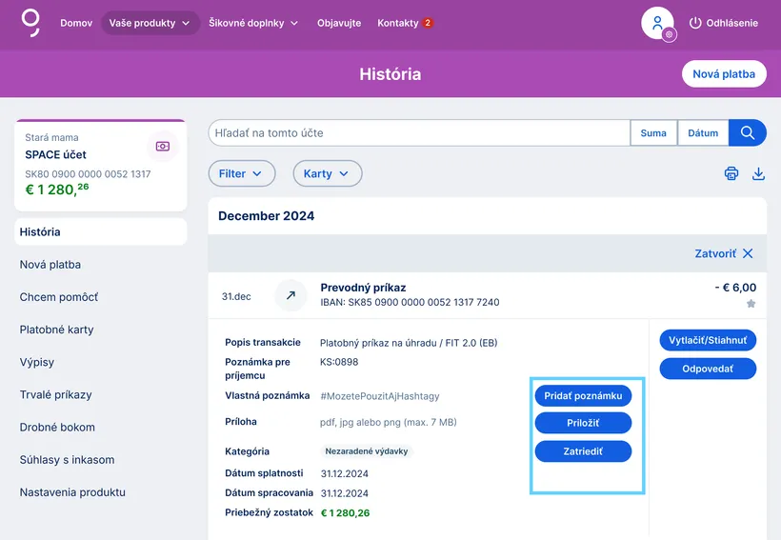This screenshot has width=781, height=540.
Task: Click the Vytlačiť/Stiahnuť button
Action: coord(708,340)
